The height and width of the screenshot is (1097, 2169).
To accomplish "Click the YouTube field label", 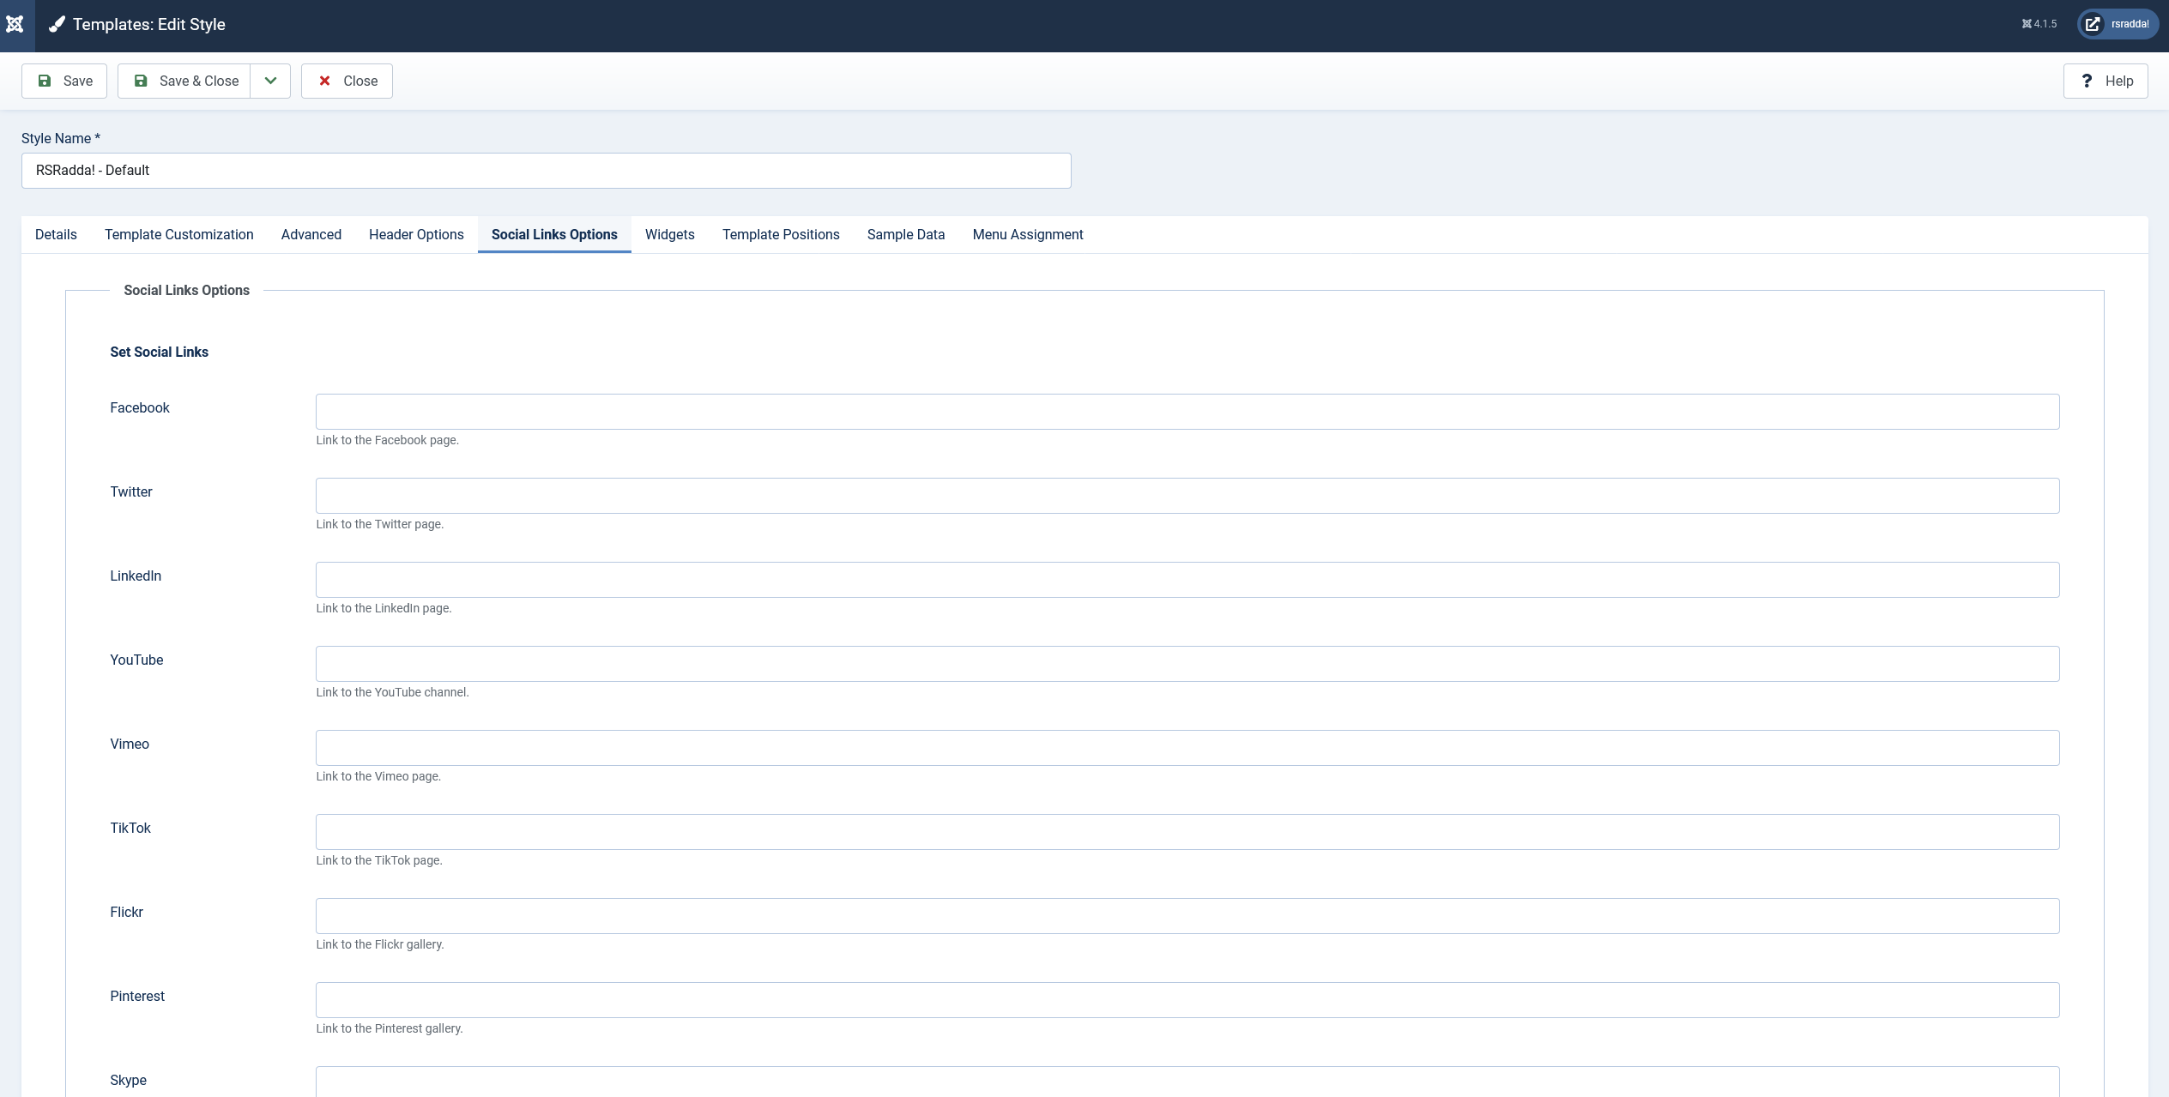I will coord(136,660).
